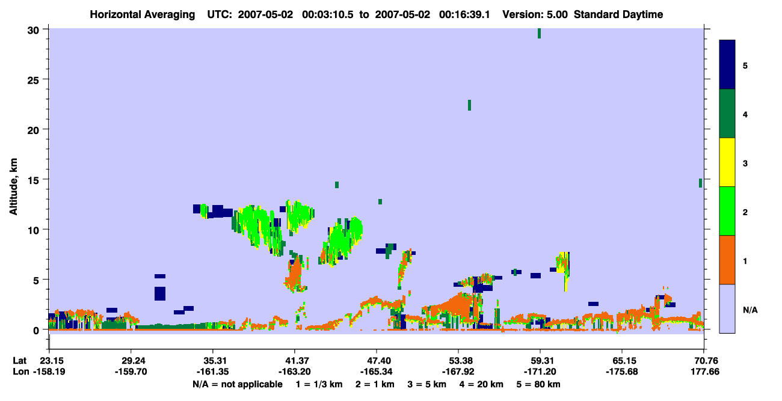Click the 'Lat' row label
The width and height of the screenshot is (782, 401).
(x=20, y=361)
